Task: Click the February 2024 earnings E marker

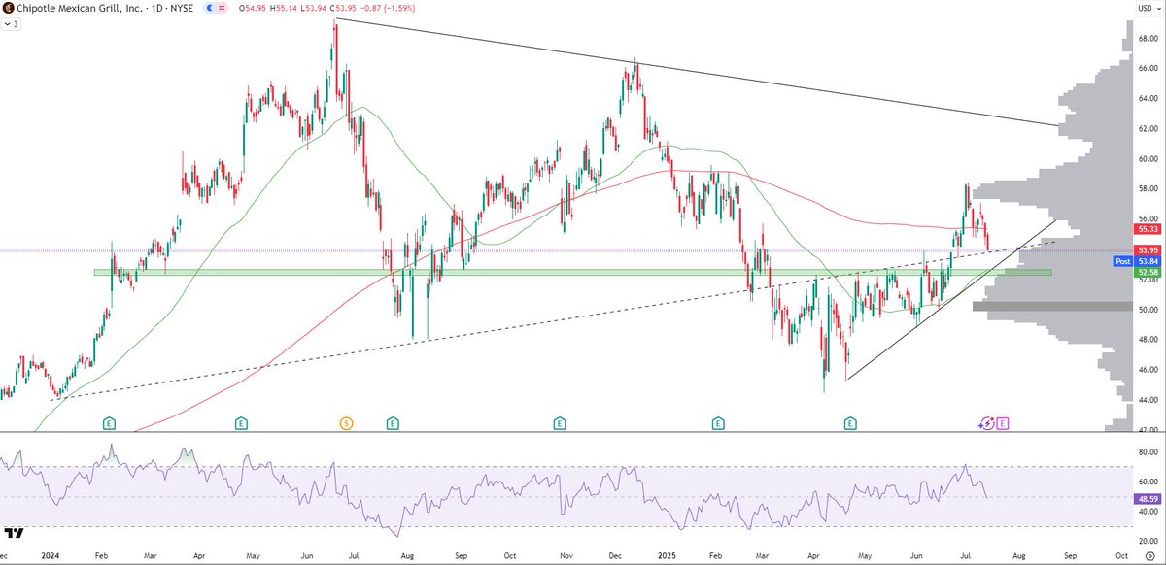Action: point(109,422)
